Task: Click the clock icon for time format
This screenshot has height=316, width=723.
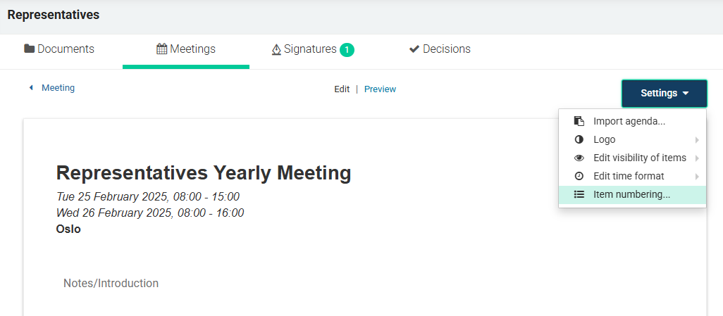Action: [579, 176]
